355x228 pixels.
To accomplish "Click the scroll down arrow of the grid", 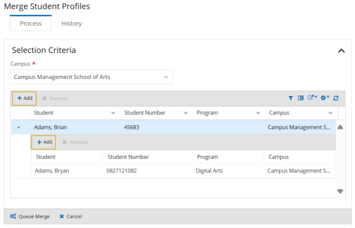I will pyautogui.click(x=340, y=191).
